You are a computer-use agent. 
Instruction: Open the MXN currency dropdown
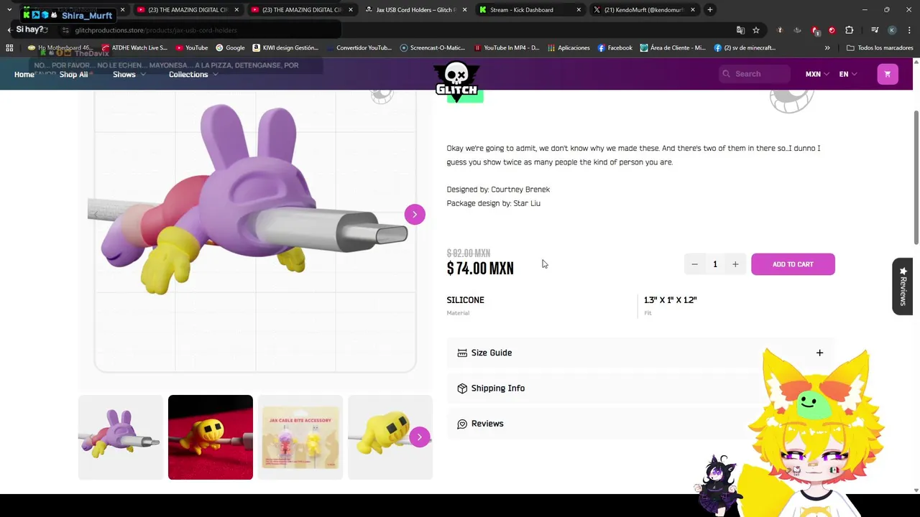click(x=817, y=74)
